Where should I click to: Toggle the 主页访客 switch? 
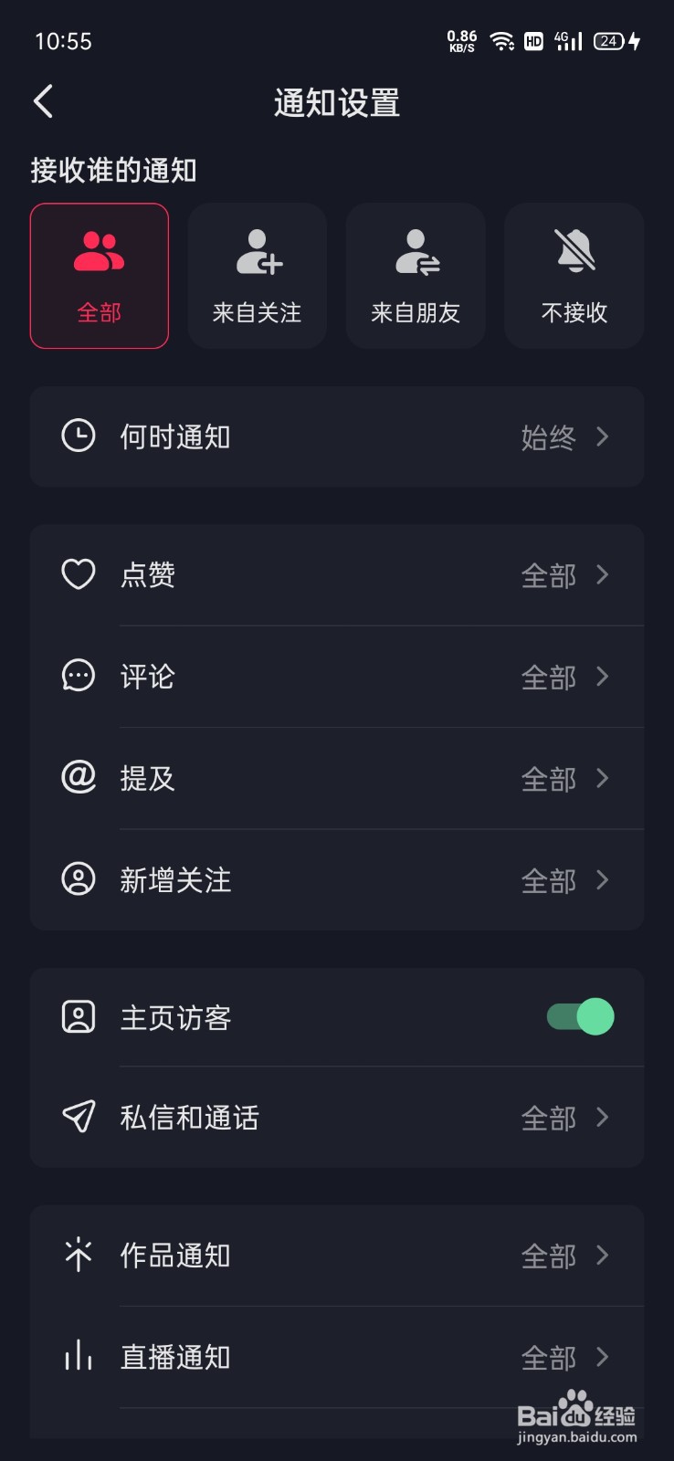580,1016
